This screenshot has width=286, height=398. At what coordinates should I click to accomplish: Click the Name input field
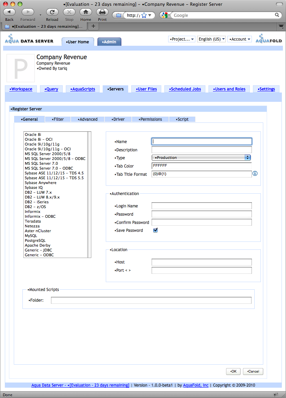[201, 141]
